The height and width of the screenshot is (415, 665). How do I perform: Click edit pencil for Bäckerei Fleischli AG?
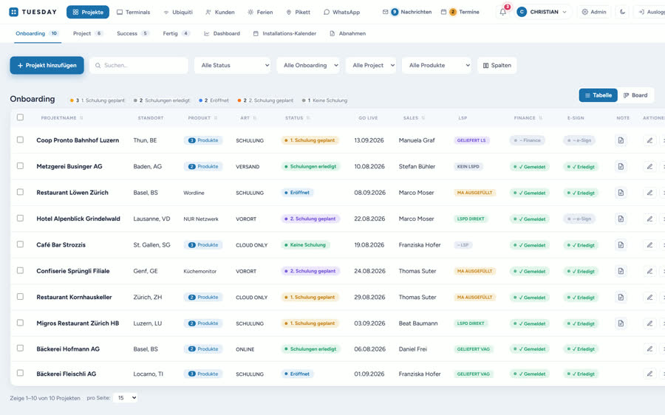point(649,374)
